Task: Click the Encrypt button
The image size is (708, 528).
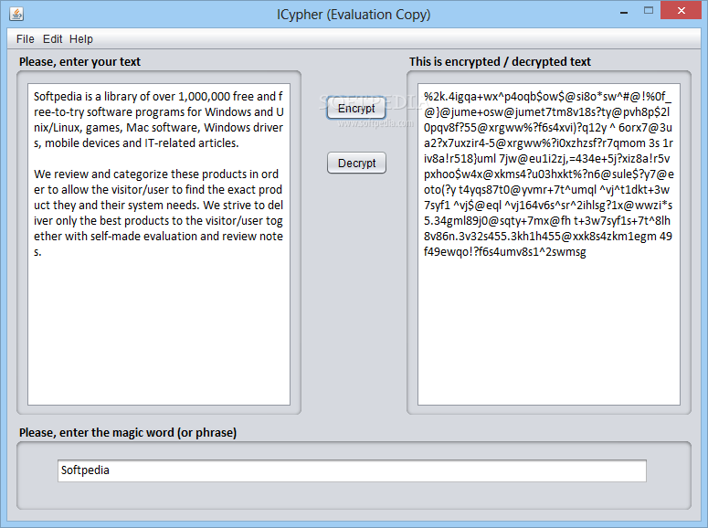Action: pos(356,109)
